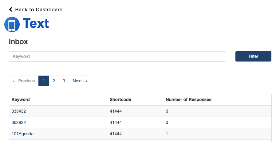This screenshot has width=280, height=142.
Task: Focus the Keyword search field
Action: coord(117,56)
